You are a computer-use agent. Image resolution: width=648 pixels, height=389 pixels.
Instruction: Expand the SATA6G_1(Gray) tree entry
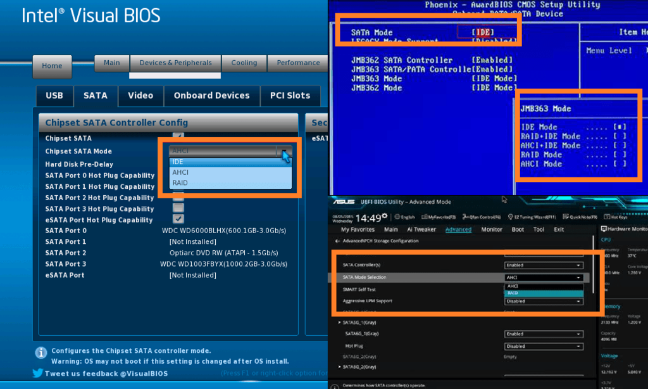click(339, 322)
